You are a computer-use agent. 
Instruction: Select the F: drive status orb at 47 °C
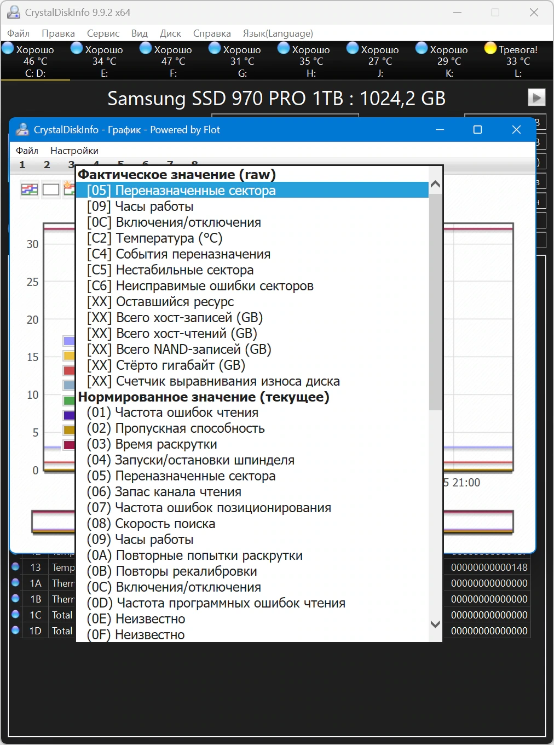[x=146, y=49]
